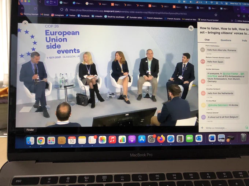This screenshot has width=249, height=186.
Task: Launch the Music app
Action: [112, 139]
